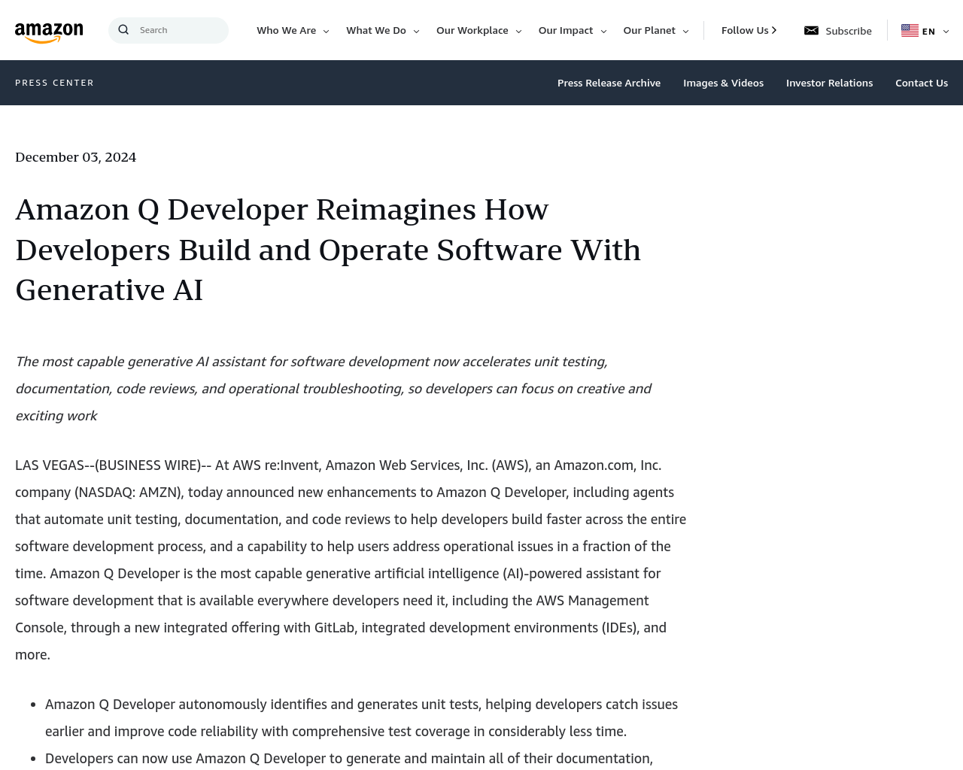This screenshot has width=963, height=770.
Task: Click the date December 03, 2024
Action: [75, 157]
